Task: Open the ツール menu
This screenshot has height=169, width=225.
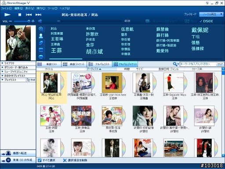Action: 52,8
